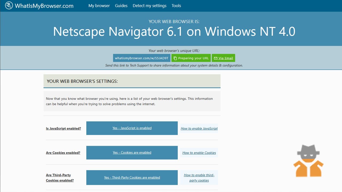
Task: Open the Is JavaScript enabled? link
Action: click(x=64, y=129)
